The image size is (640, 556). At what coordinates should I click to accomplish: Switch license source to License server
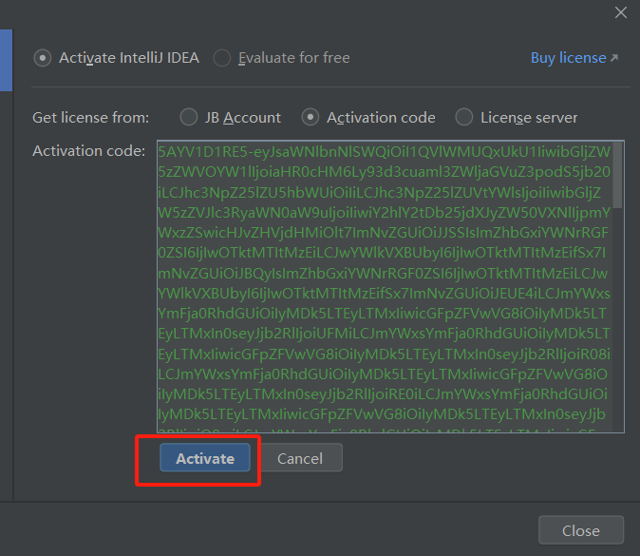(x=464, y=118)
